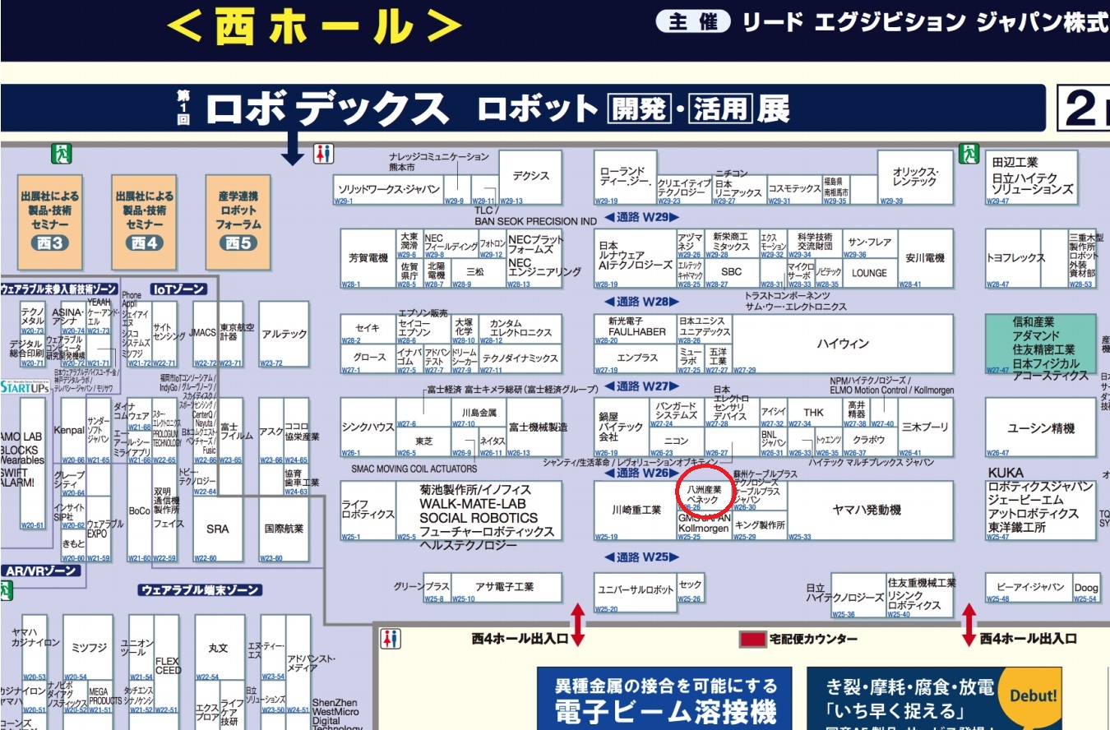
Task: Select the エンプラス booth
Action: (636, 358)
